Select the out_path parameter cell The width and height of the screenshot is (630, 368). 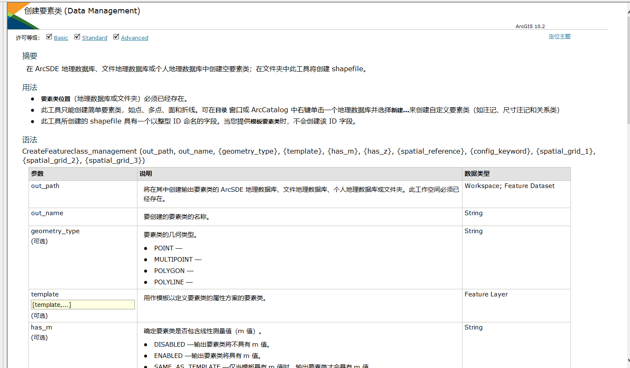pos(83,194)
